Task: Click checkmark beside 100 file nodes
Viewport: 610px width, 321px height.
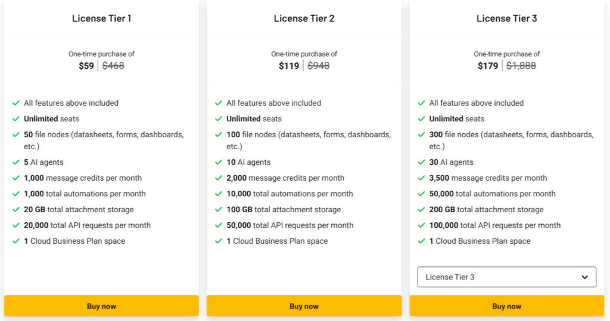Action: pos(219,135)
